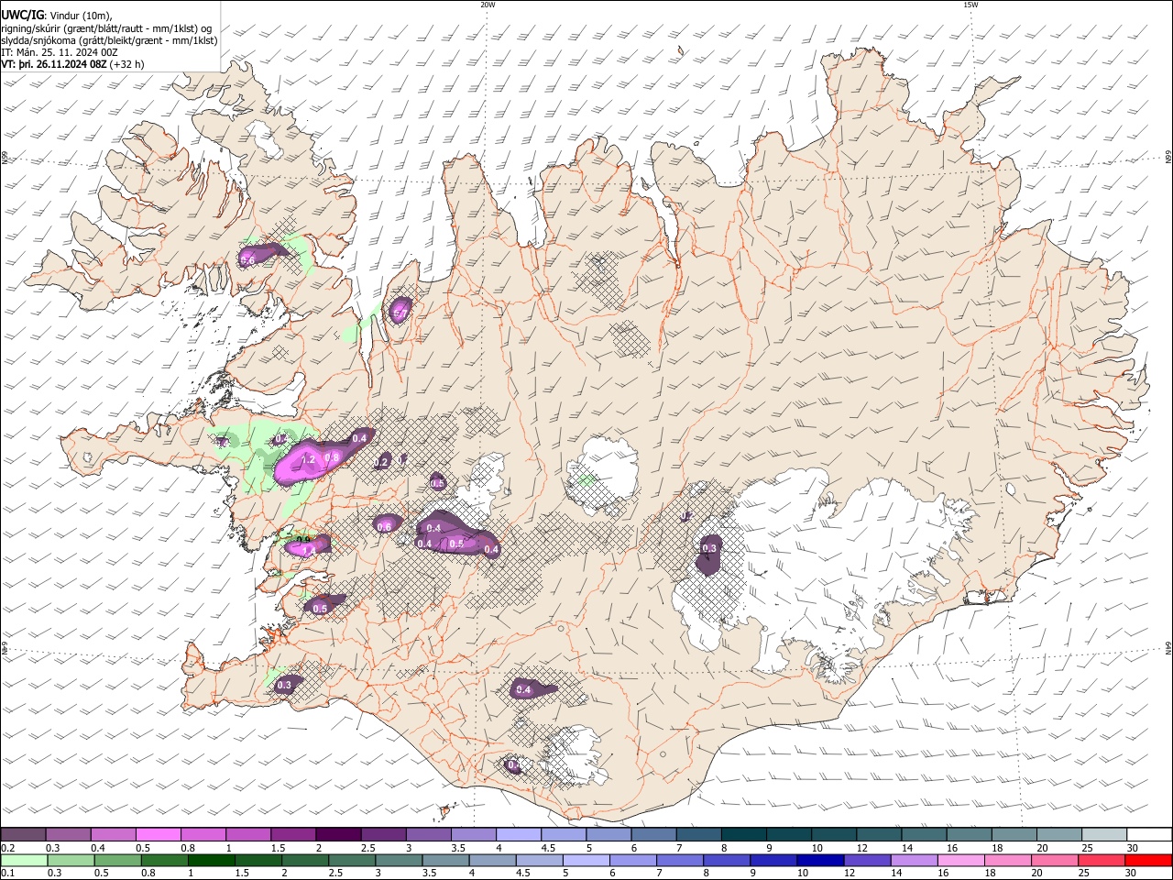Screen dimensions: 1173x880
Task: Click the '4.5' label under upper legend row
Action: coord(547,848)
